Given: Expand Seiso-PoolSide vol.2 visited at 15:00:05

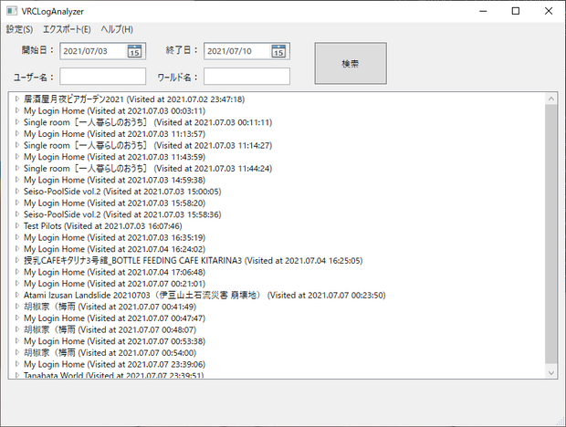Looking at the screenshot, I should click(17, 191).
